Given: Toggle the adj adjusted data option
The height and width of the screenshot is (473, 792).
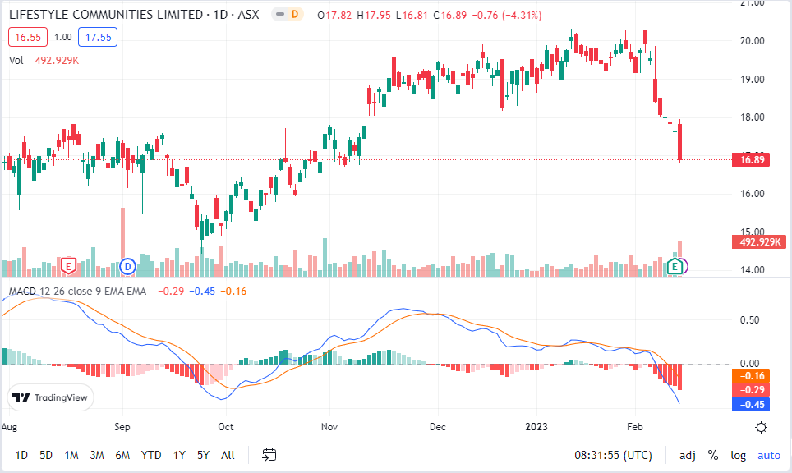Looking at the screenshot, I should (687, 455).
